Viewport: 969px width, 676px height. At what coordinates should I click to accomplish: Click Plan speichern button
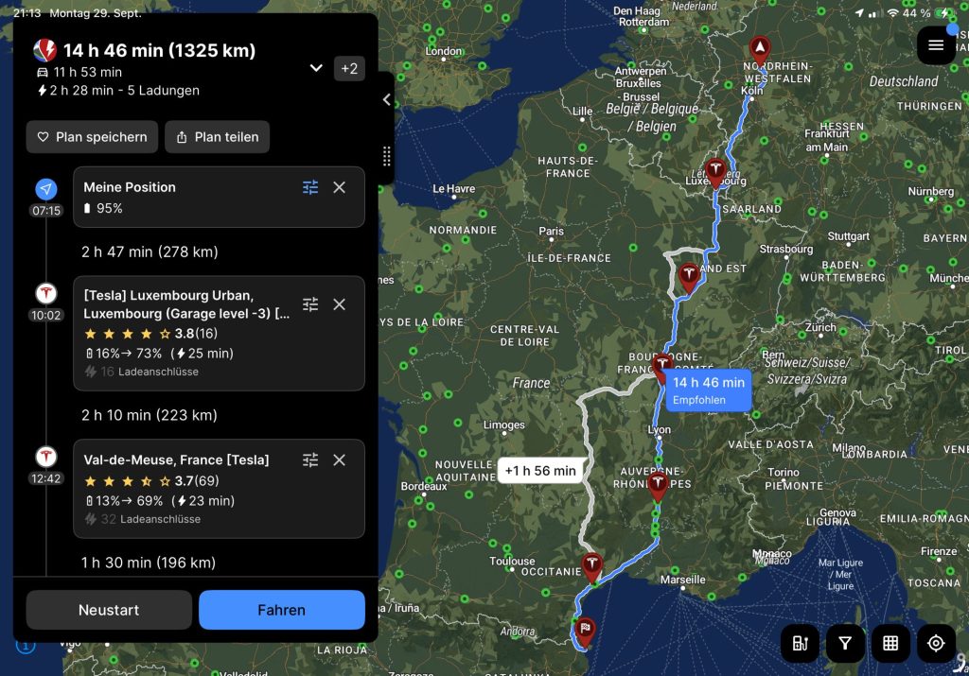click(92, 137)
